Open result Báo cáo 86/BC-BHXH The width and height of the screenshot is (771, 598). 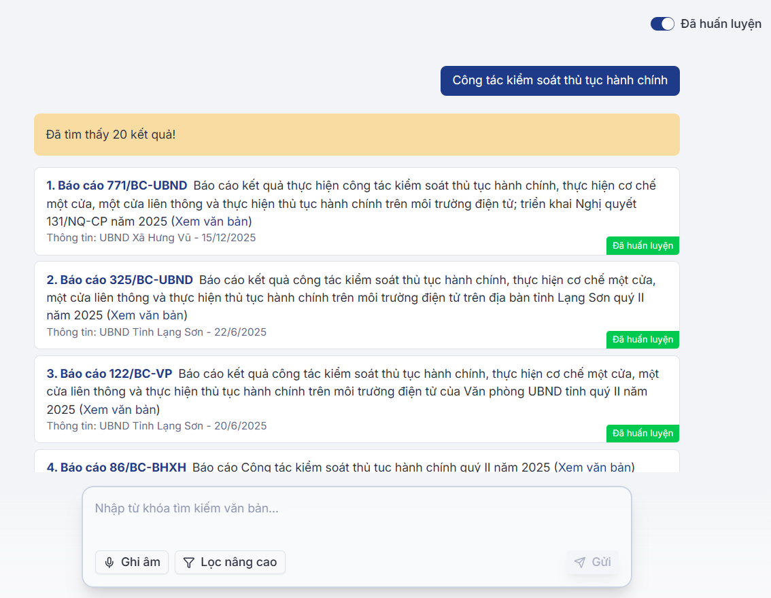click(116, 467)
